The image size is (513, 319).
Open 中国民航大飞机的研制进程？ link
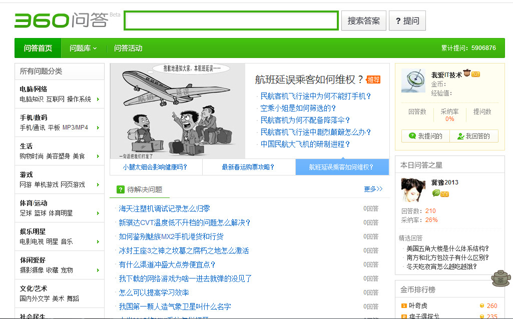point(305,144)
